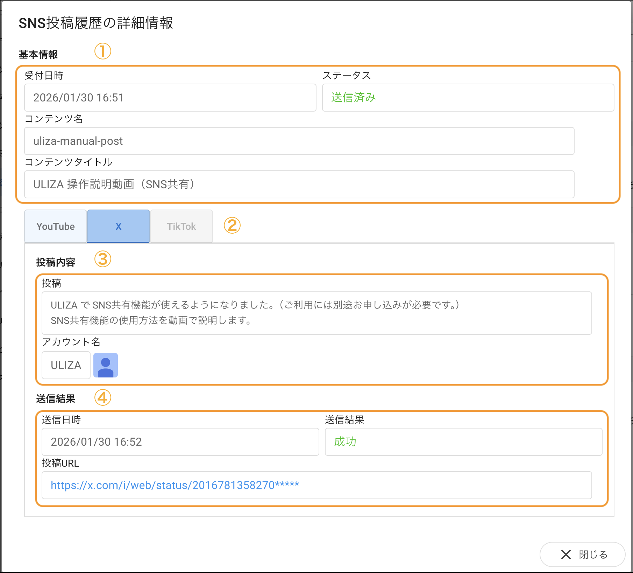
Task: Switch to the YouTube tab
Action: click(56, 226)
